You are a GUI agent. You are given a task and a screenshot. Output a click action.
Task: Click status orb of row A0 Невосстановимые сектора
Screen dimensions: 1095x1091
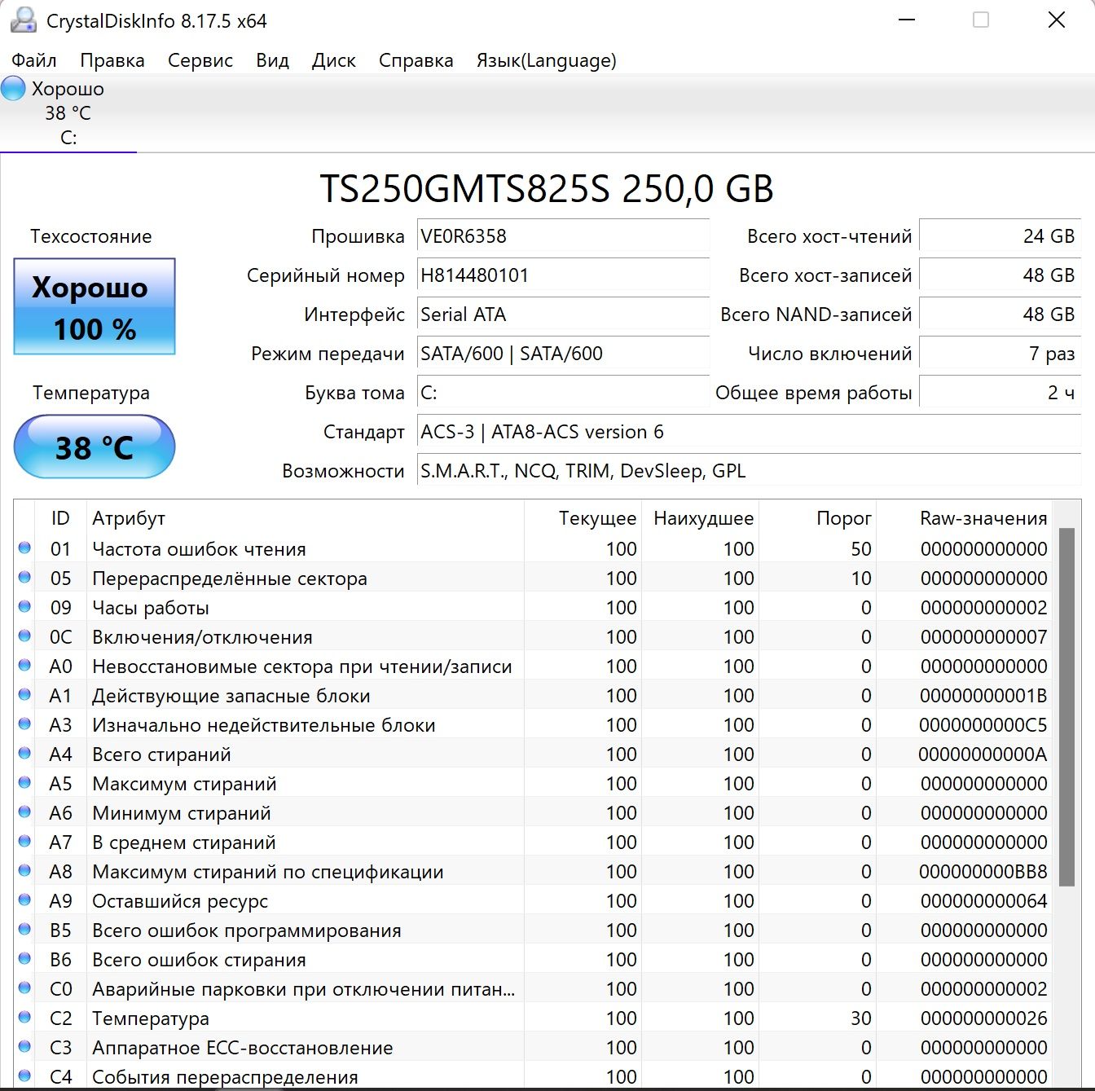pos(24,665)
